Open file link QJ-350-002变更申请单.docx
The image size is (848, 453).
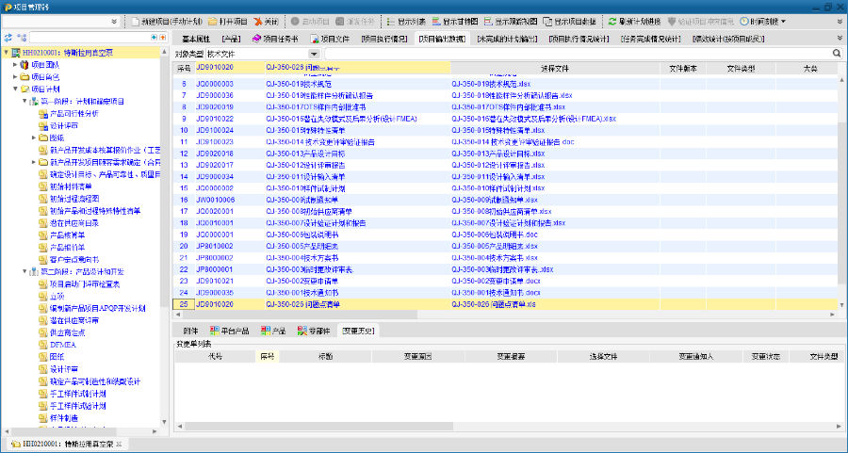pyautogui.click(x=496, y=281)
